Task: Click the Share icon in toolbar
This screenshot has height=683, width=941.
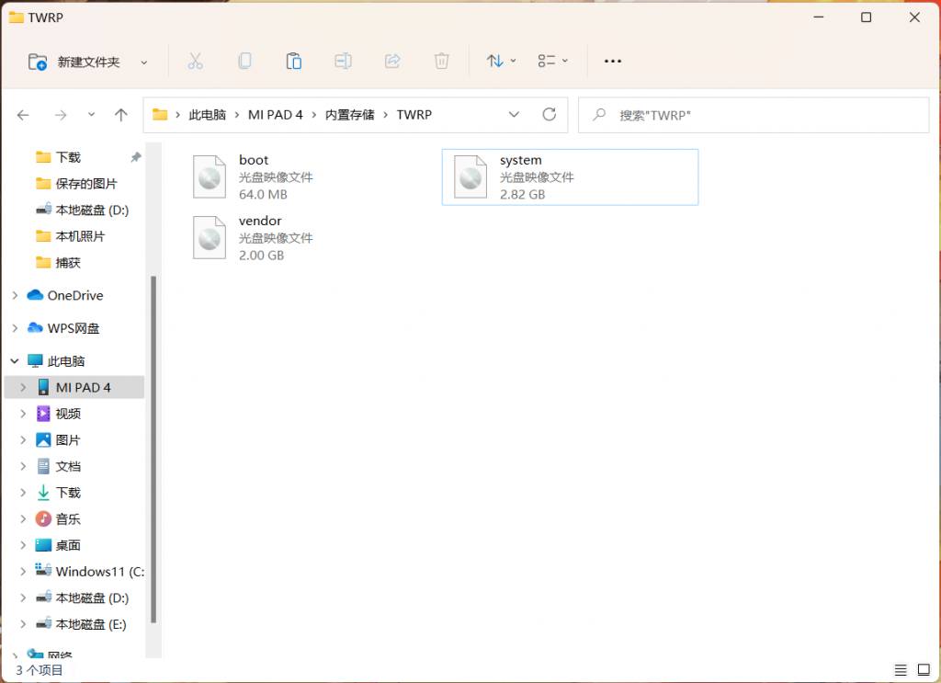Action: coord(392,61)
